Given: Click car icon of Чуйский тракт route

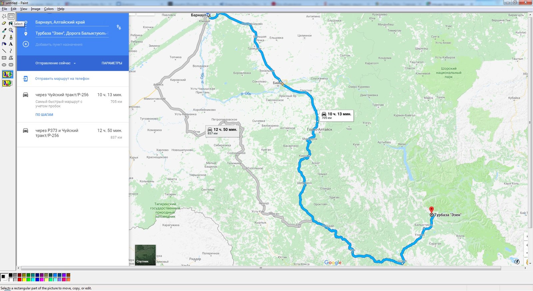Looking at the screenshot, I should click(26, 95).
